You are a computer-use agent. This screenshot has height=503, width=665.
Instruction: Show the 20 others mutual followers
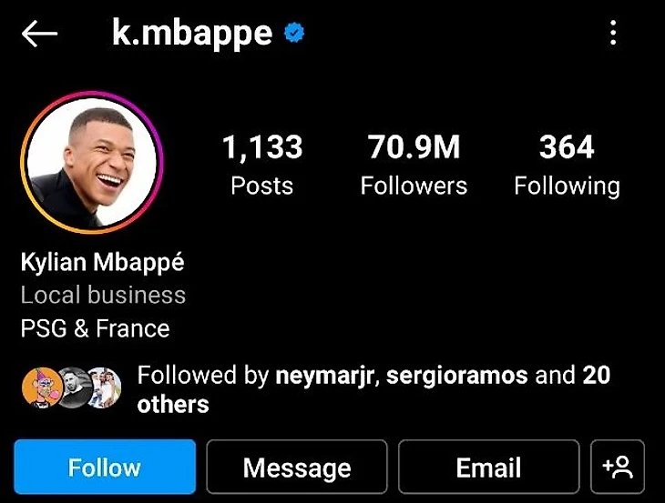374,389
